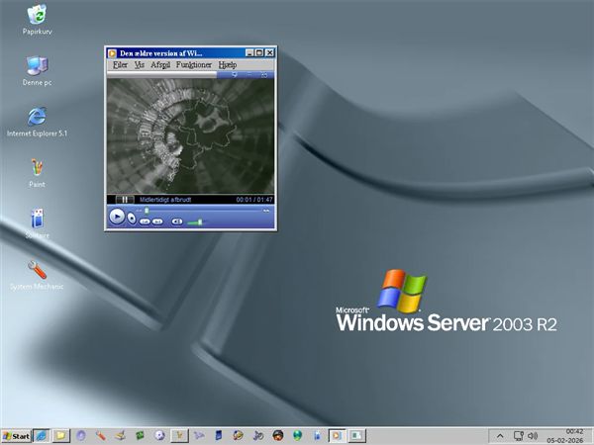
Task: Click the last taskbar window button
Action: click(x=356, y=436)
